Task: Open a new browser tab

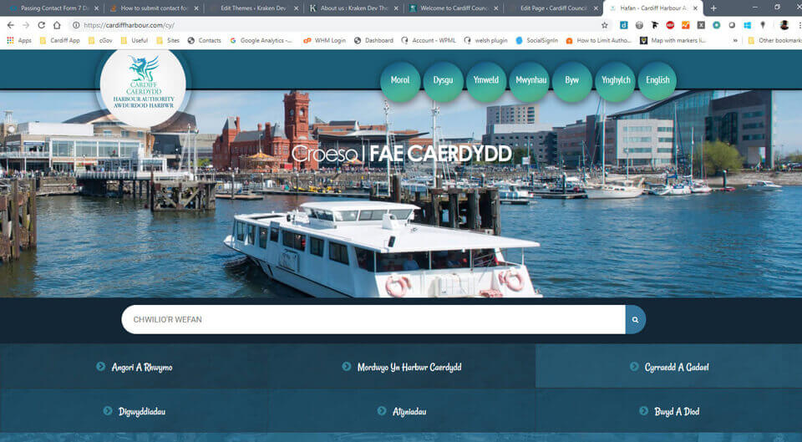Action: [713, 8]
